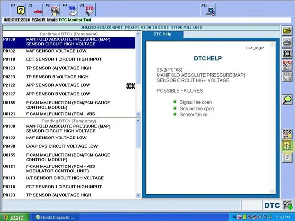
Task: Click the Sensor failure item
Action: point(194,115)
